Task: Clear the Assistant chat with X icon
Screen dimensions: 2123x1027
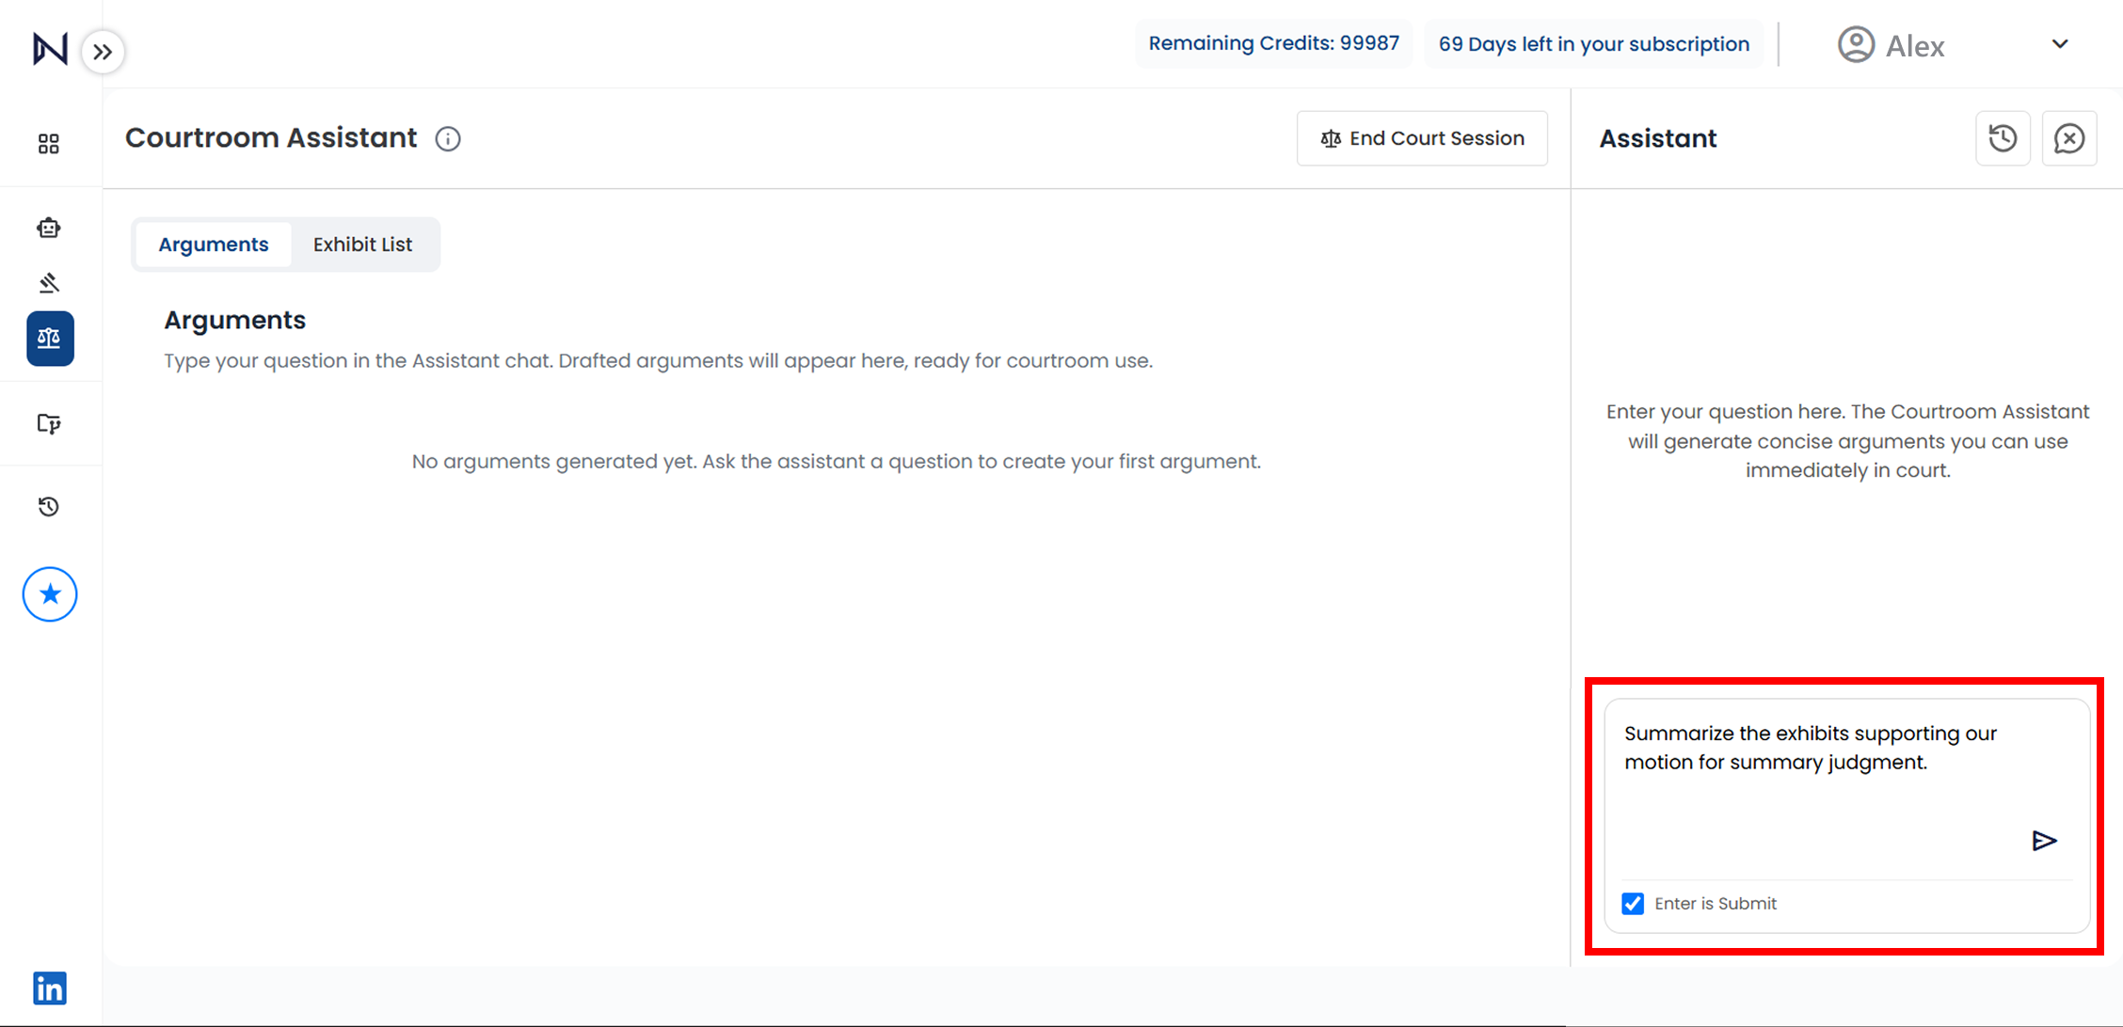Action: [x=2068, y=139]
